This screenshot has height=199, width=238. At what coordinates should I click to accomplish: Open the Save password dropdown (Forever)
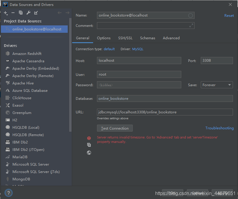[217, 85]
